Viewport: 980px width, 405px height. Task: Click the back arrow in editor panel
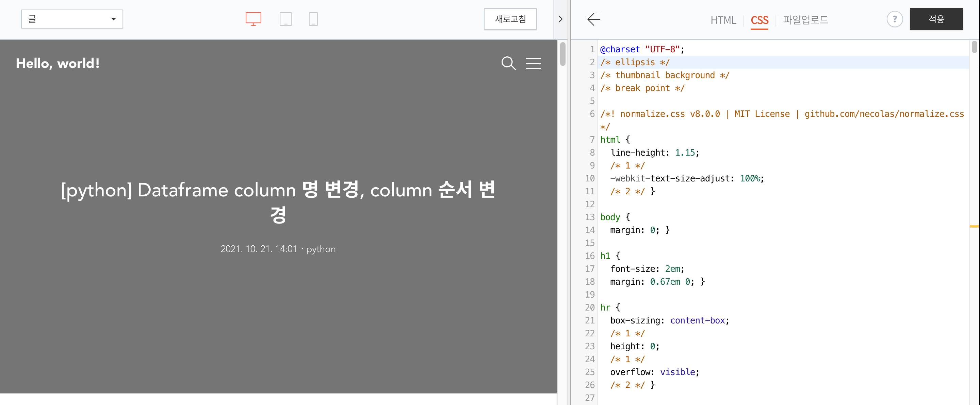(593, 19)
